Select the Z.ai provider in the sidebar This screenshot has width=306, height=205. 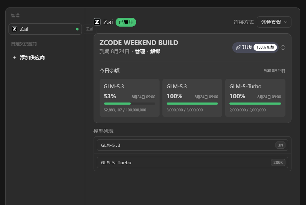45,29
